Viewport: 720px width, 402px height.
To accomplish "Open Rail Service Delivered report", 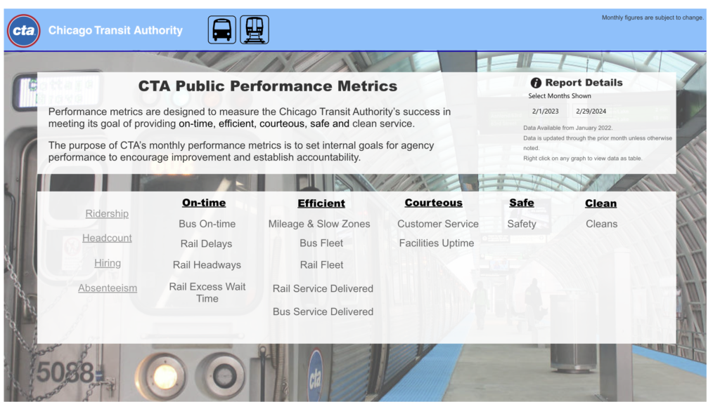I will point(323,288).
